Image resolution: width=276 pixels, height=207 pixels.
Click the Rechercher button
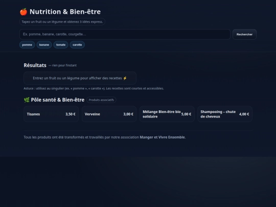[244, 34]
